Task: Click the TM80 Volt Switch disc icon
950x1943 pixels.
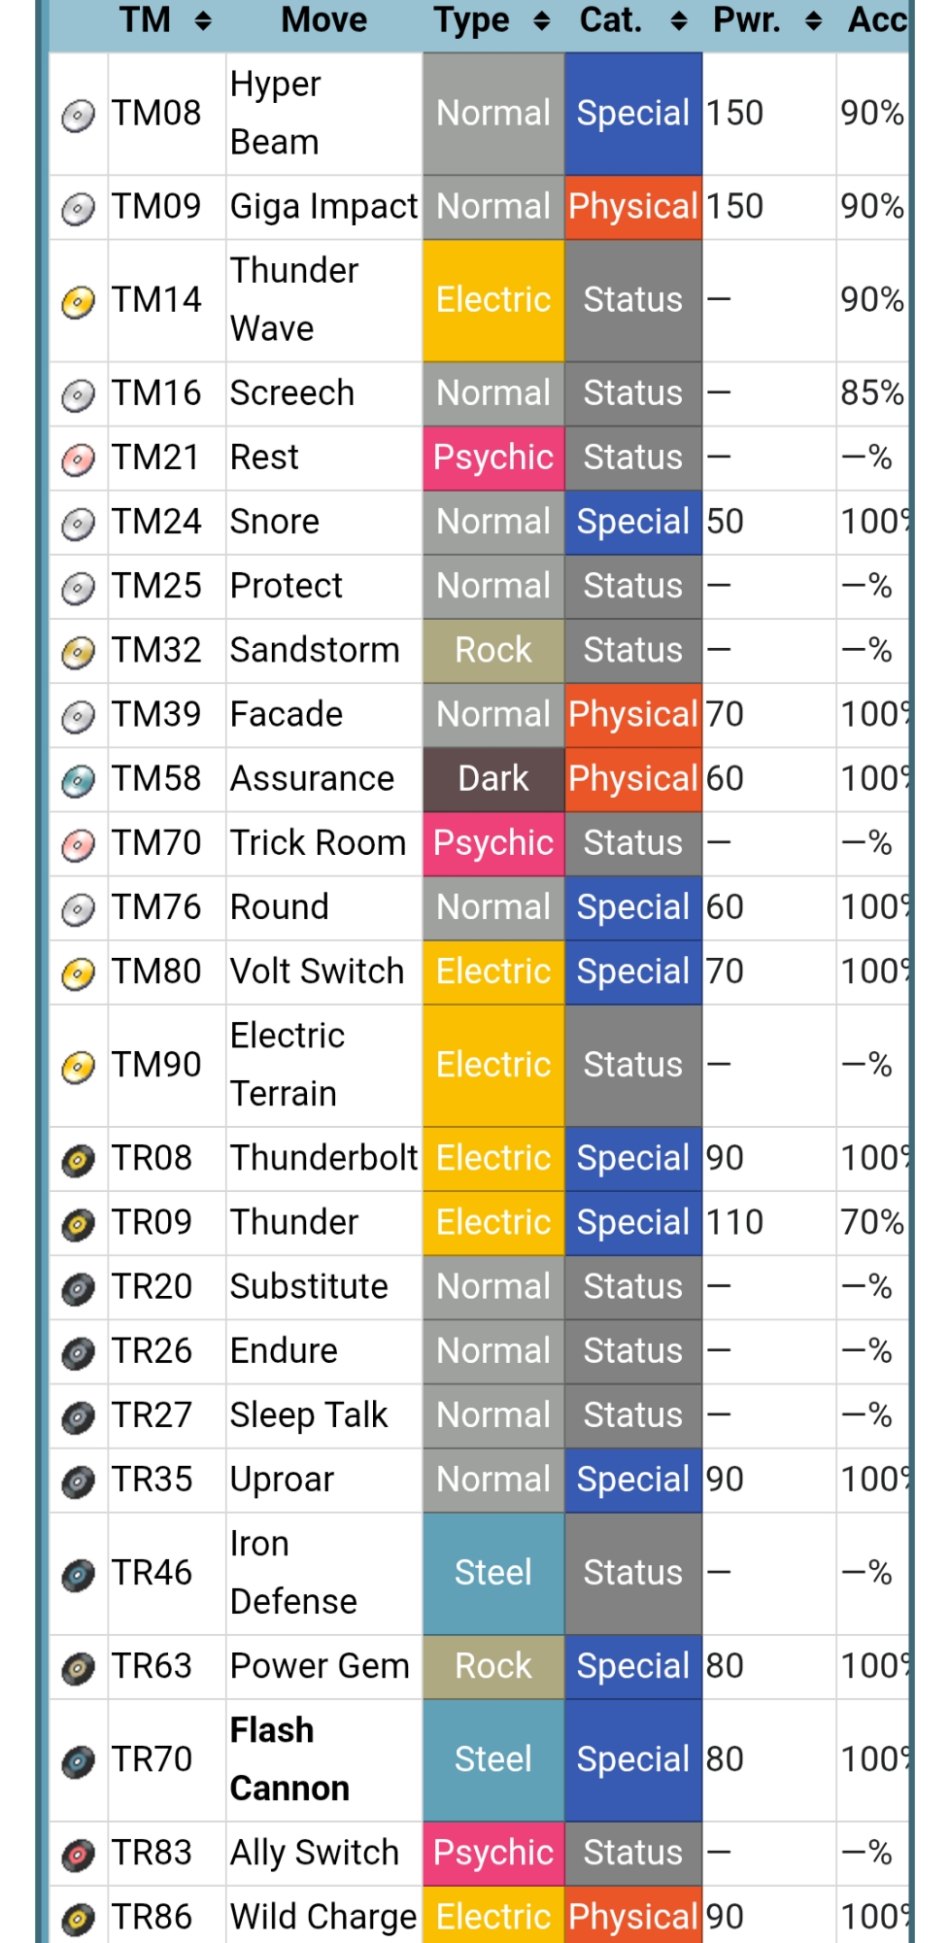Action: point(79,973)
